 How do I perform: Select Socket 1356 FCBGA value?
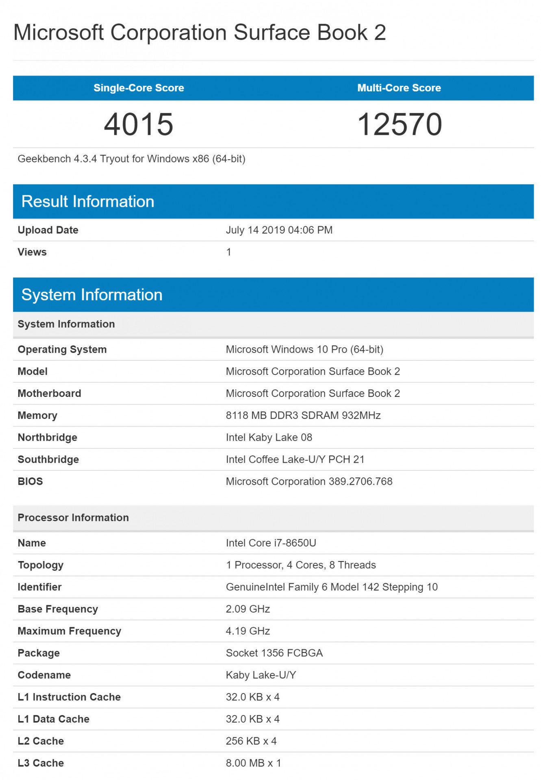(x=274, y=653)
